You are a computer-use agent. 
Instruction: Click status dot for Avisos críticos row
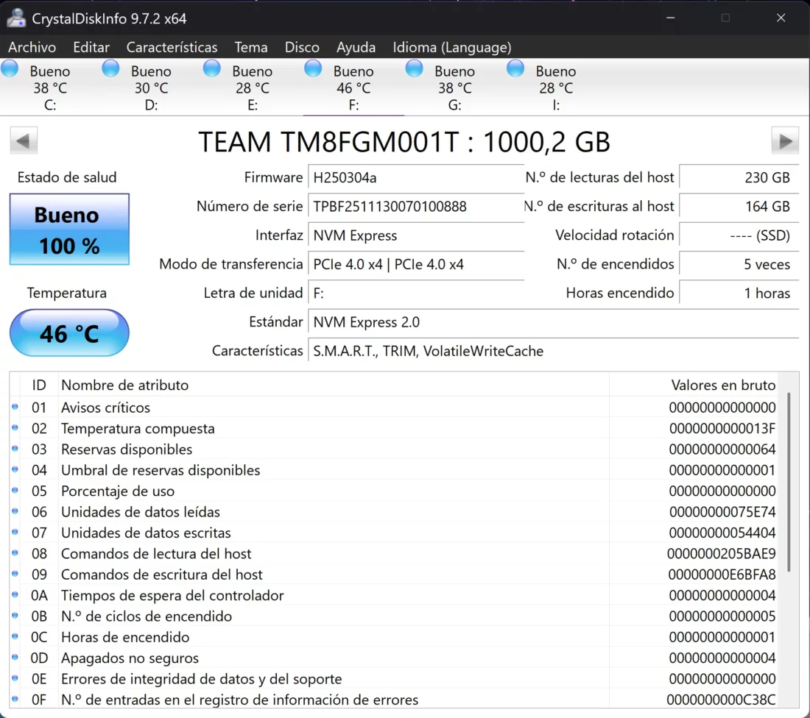(15, 407)
